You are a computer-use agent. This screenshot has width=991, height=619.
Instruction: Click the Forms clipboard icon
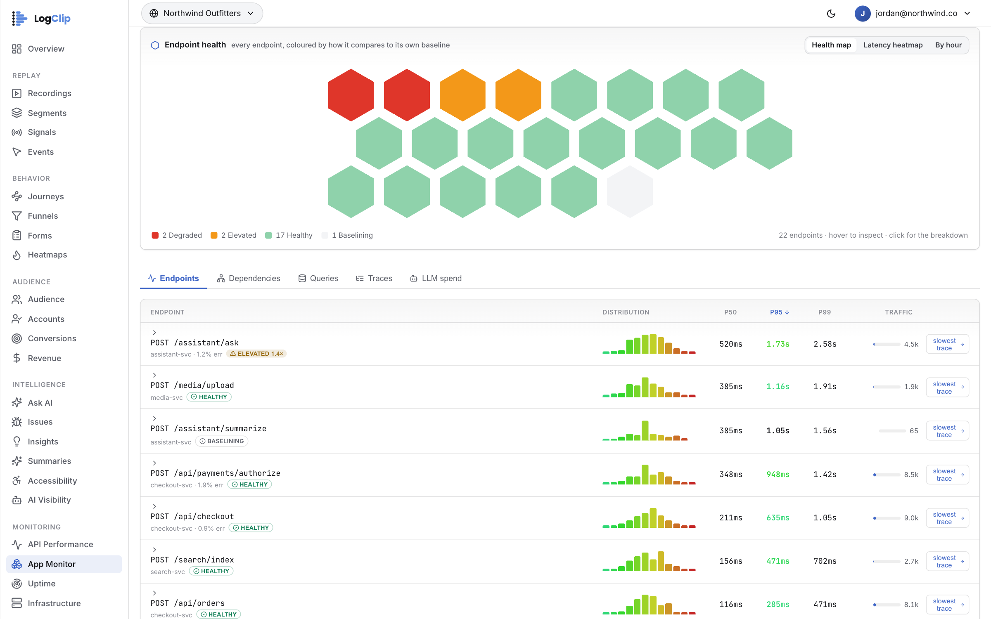(17, 236)
